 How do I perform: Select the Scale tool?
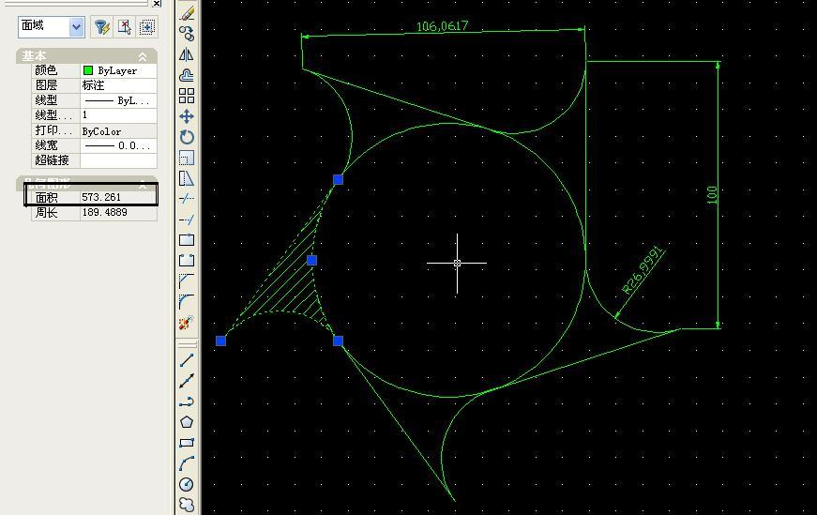coord(187,158)
